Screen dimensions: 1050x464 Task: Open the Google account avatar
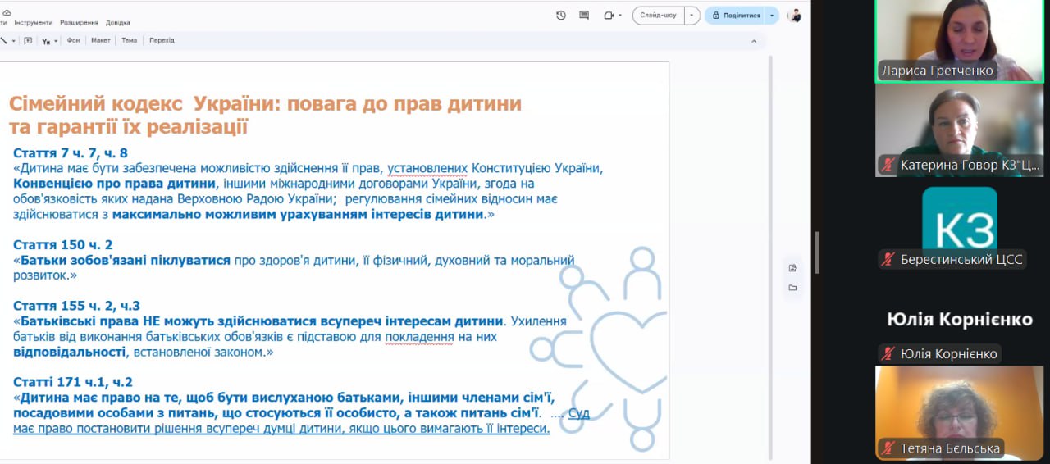coord(794,16)
